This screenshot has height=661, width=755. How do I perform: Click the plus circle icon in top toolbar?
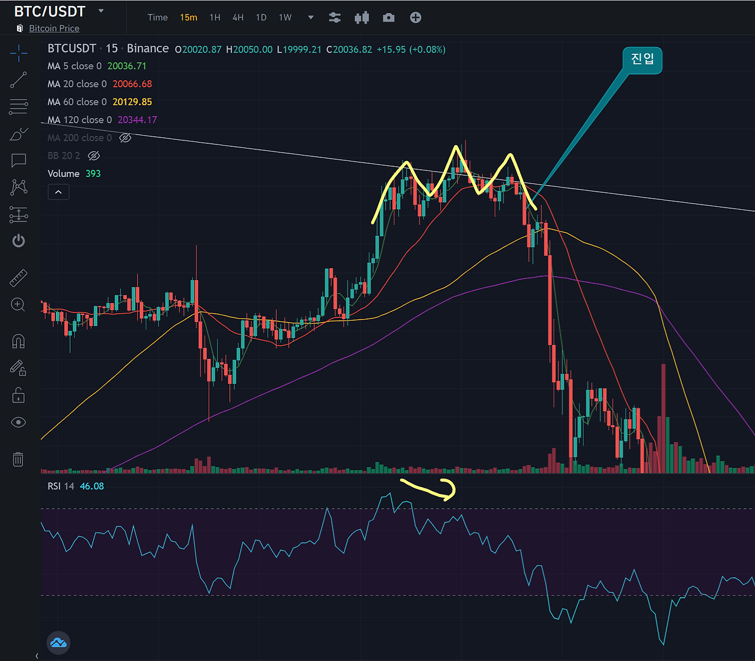point(416,18)
